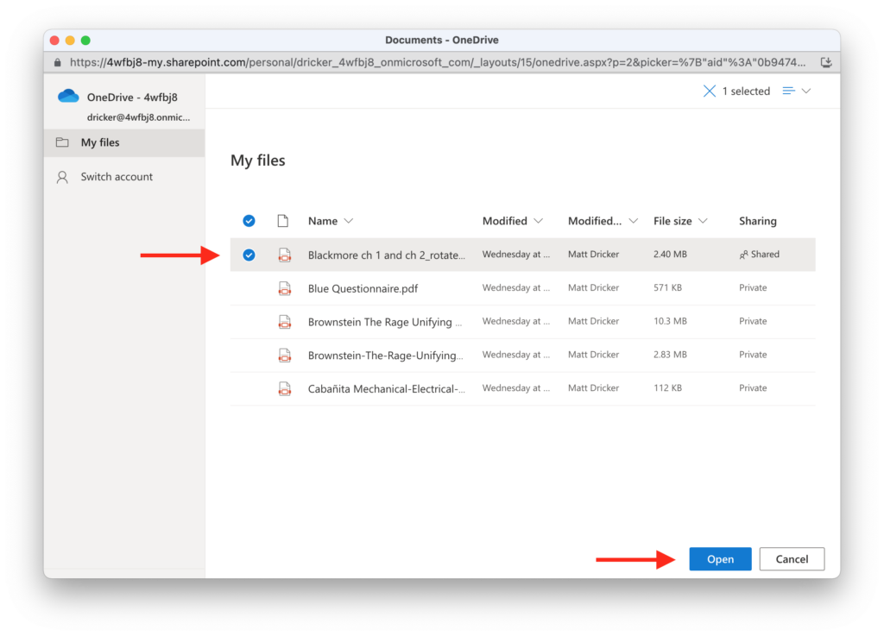Click the padlock icon in the address bar

click(x=57, y=62)
